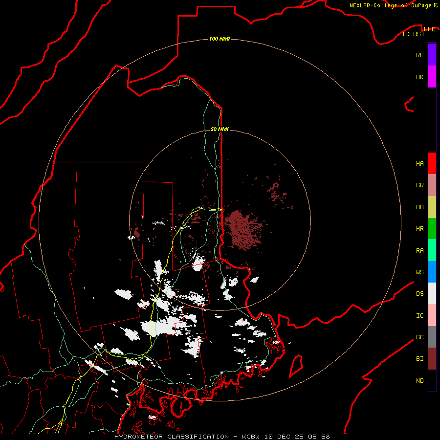Click the HR legend label
The image size is (440, 440).
419,228
